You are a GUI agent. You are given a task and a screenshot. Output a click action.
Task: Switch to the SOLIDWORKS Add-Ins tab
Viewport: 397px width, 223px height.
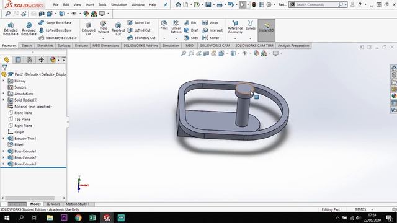pos(141,46)
